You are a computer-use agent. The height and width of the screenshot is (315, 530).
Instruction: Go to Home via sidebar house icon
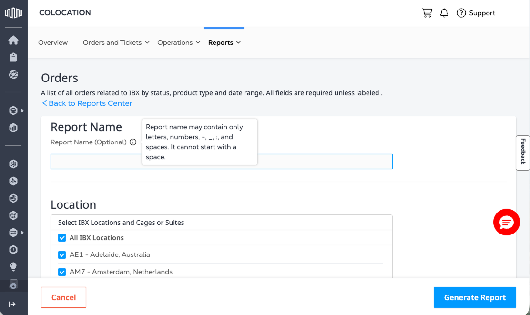13,40
